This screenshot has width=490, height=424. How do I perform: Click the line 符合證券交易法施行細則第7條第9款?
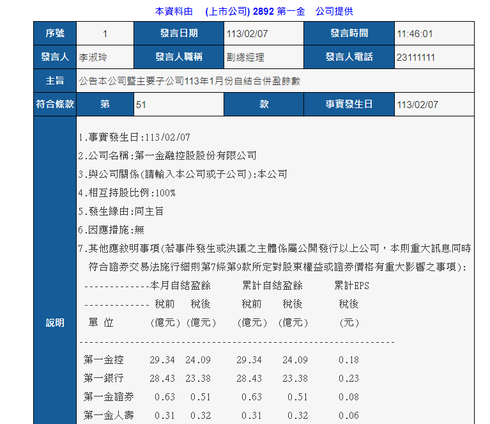tap(277, 267)
